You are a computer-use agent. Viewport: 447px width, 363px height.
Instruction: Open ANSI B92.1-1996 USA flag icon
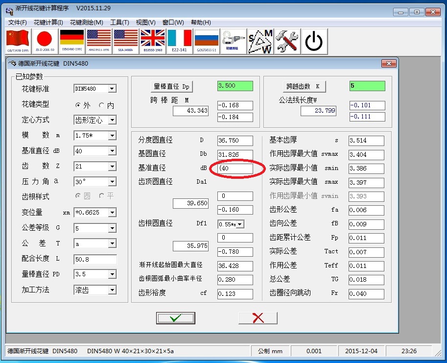(x=98, y=41)
